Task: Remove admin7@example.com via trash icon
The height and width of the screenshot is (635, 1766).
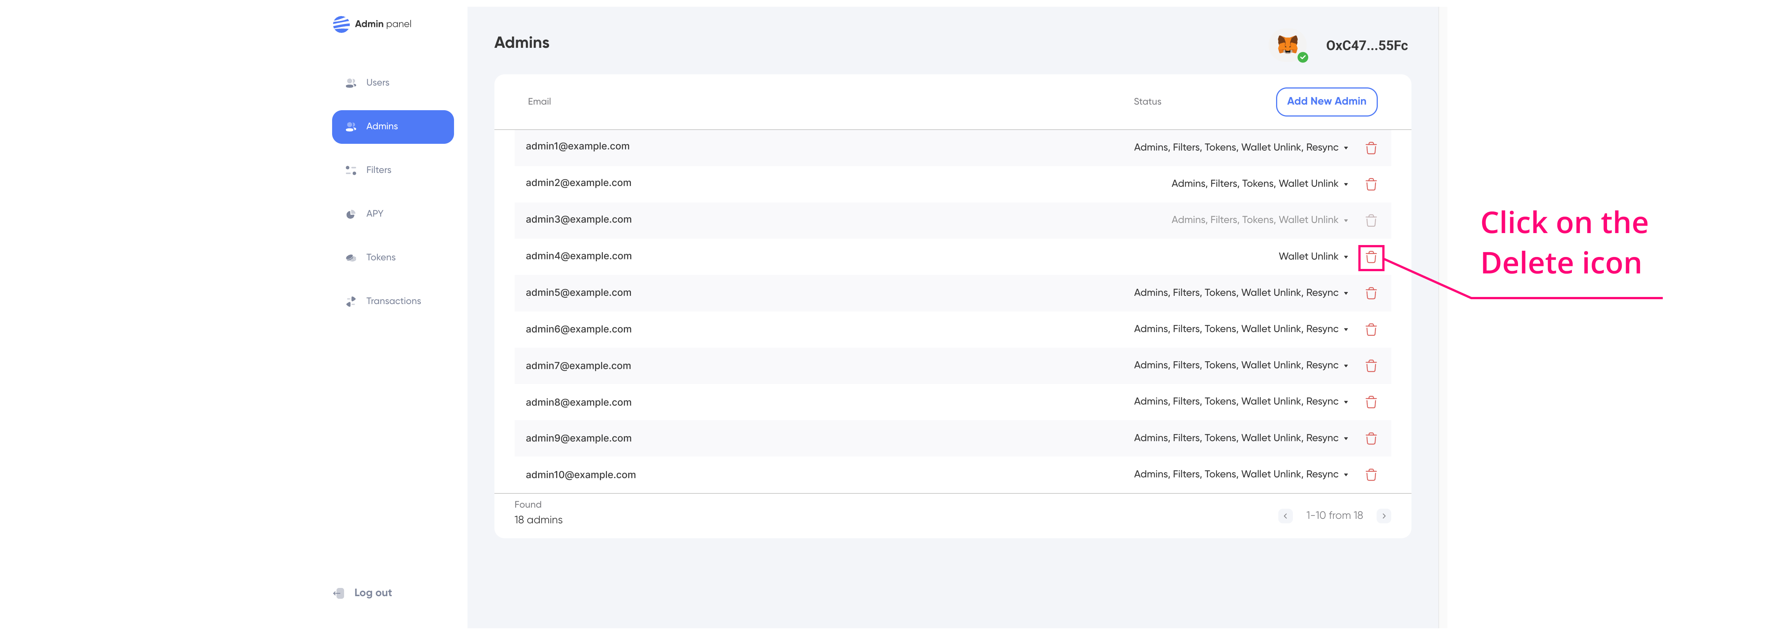Action: [x=1370, y=366]
